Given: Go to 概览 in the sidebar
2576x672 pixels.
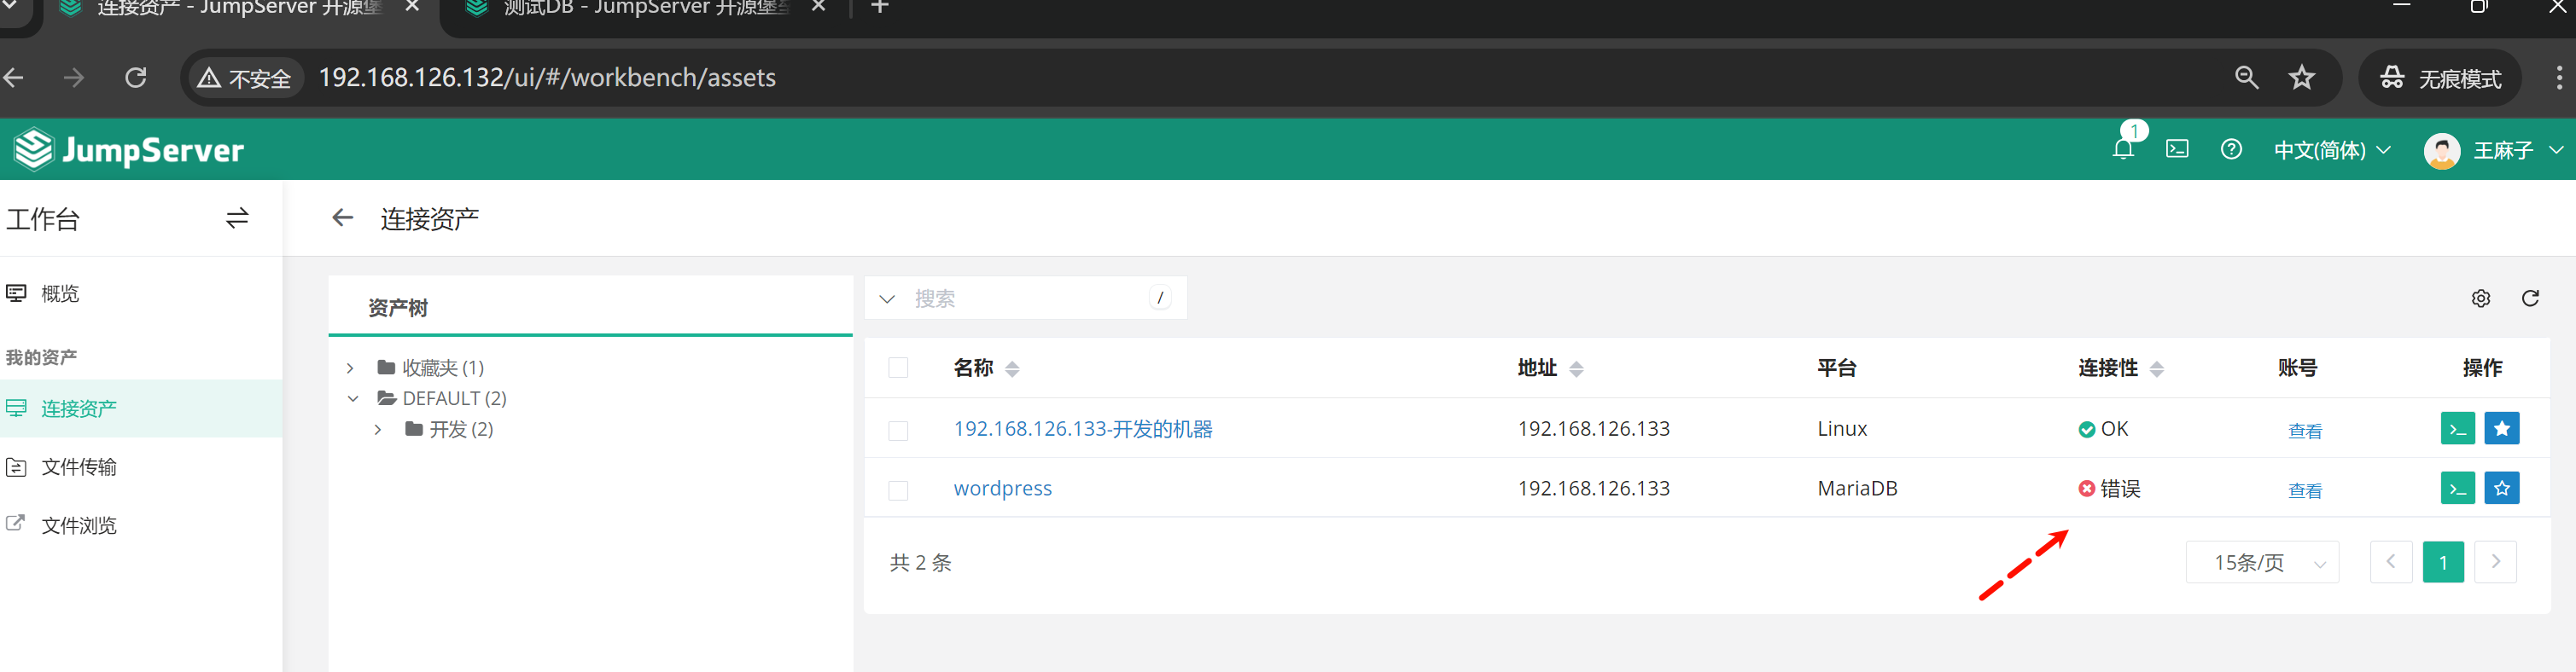Looking at the screenshot, I should [x=60, y=293].
